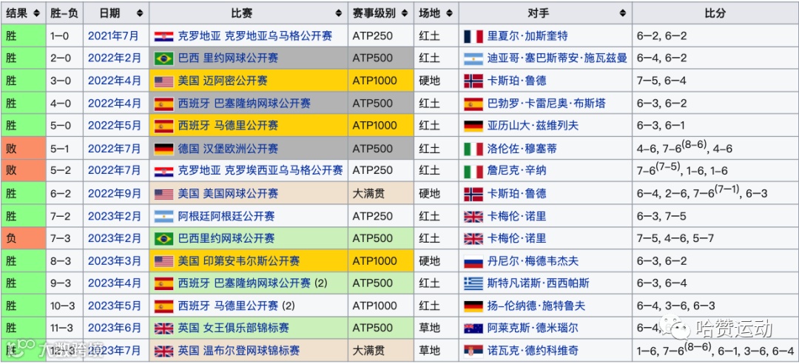Click Argentine flag beside 阿根廷阿根廷公开赛
The width and height of the screenshot is (799, 364).
164,216
